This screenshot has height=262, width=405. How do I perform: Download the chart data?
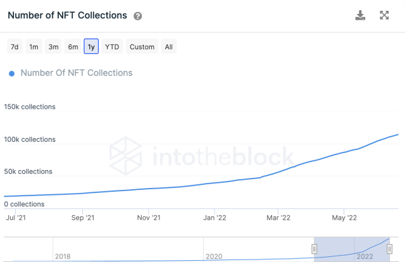pos(361,15)
